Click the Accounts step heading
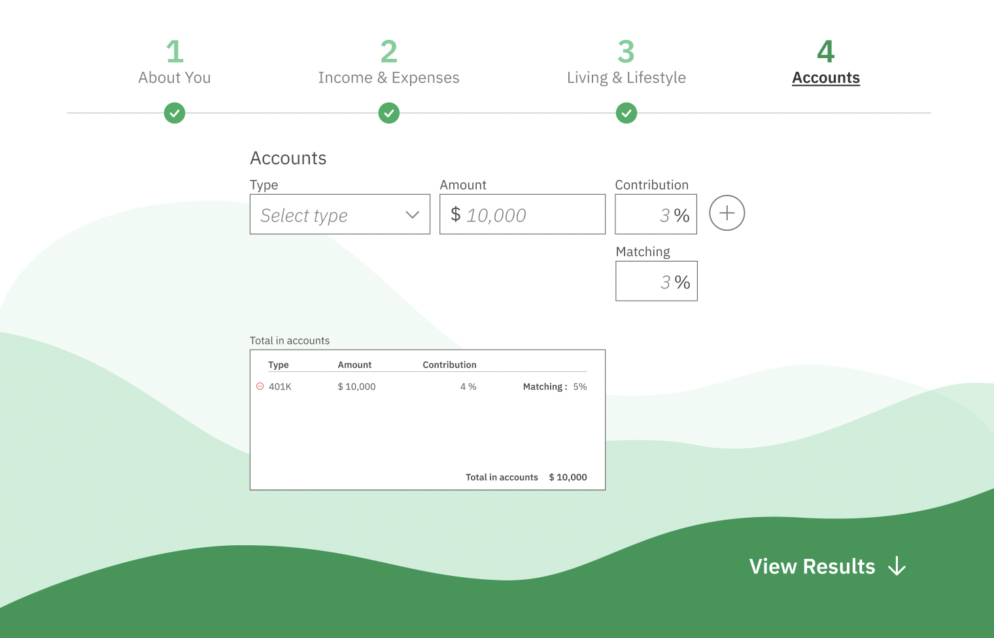The height and width of the screenshot is (638, 994). [825, 77]
